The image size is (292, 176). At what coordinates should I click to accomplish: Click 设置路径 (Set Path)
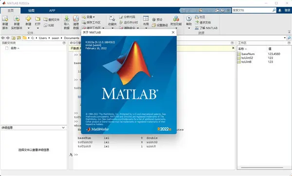coord(160,25)
